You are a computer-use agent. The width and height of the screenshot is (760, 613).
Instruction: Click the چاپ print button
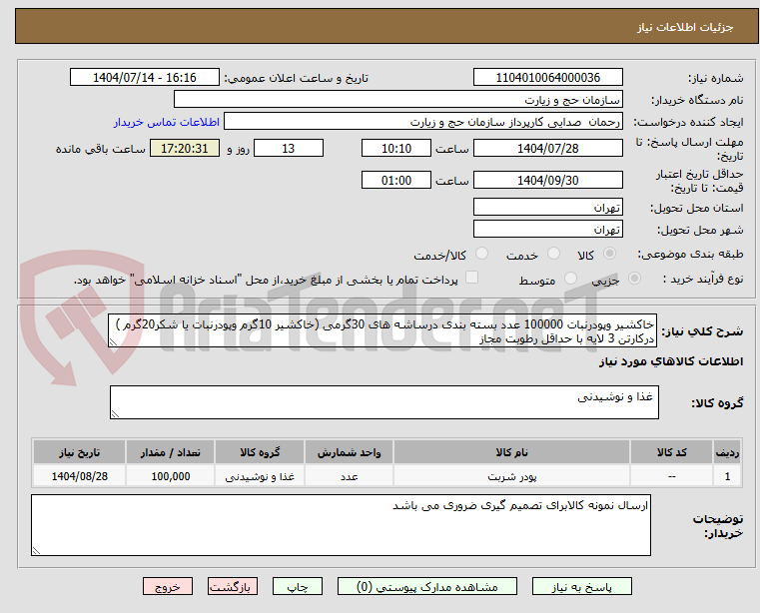click(298, 586)
